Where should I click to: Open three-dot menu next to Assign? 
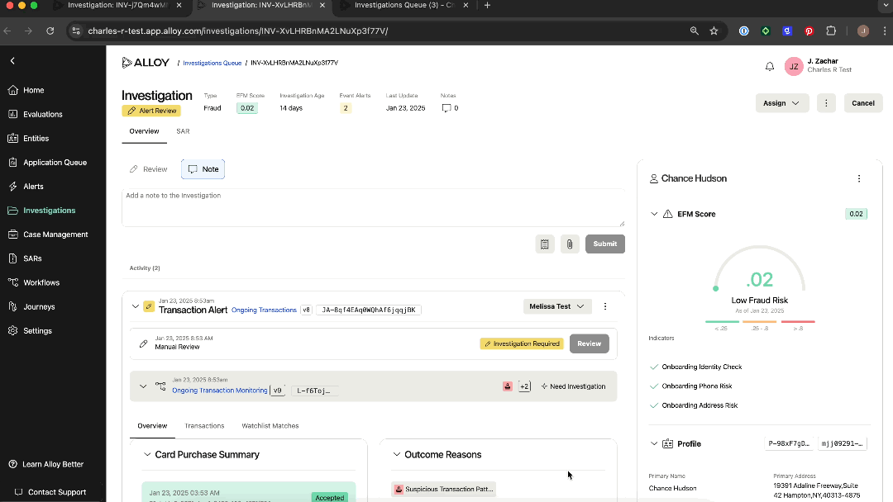coord(826,103)
